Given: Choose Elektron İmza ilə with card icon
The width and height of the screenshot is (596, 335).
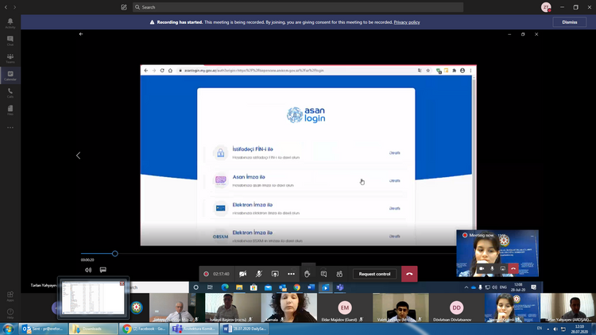Looking at the screenshot, I should click(306, 209).
